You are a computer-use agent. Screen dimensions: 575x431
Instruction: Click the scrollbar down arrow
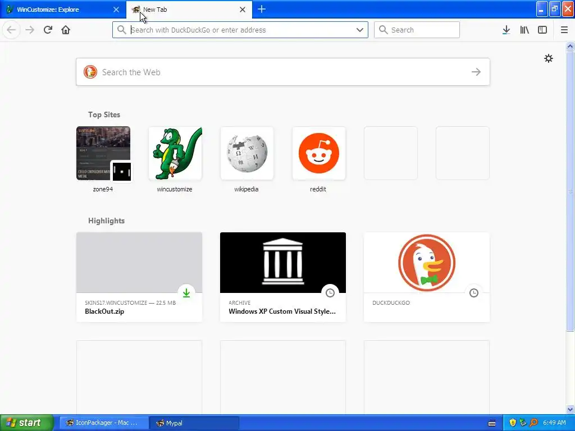570,409
